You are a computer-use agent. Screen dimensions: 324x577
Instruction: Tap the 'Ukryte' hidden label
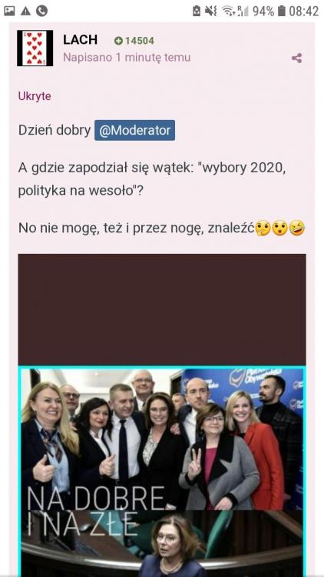click(x=35, y=96)
